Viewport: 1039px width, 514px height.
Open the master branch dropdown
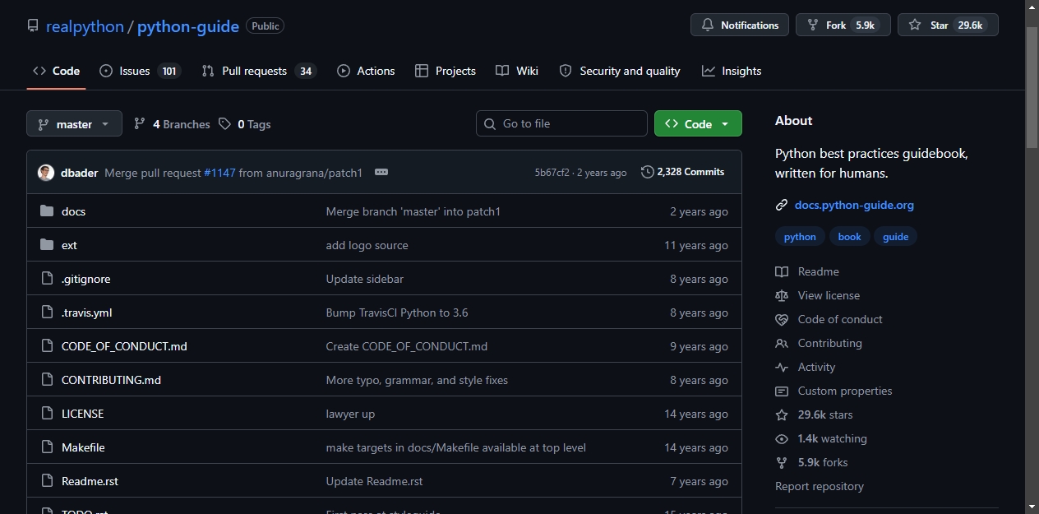[x=74, y=124]
